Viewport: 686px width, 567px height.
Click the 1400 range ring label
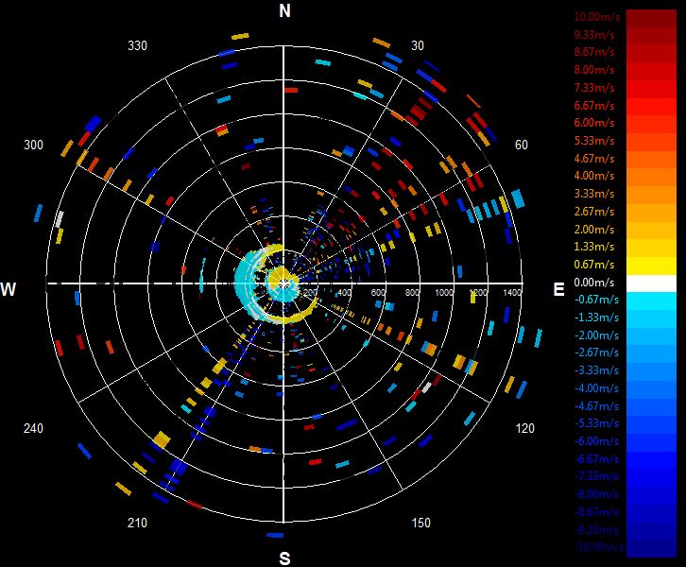tap(512, 292)
